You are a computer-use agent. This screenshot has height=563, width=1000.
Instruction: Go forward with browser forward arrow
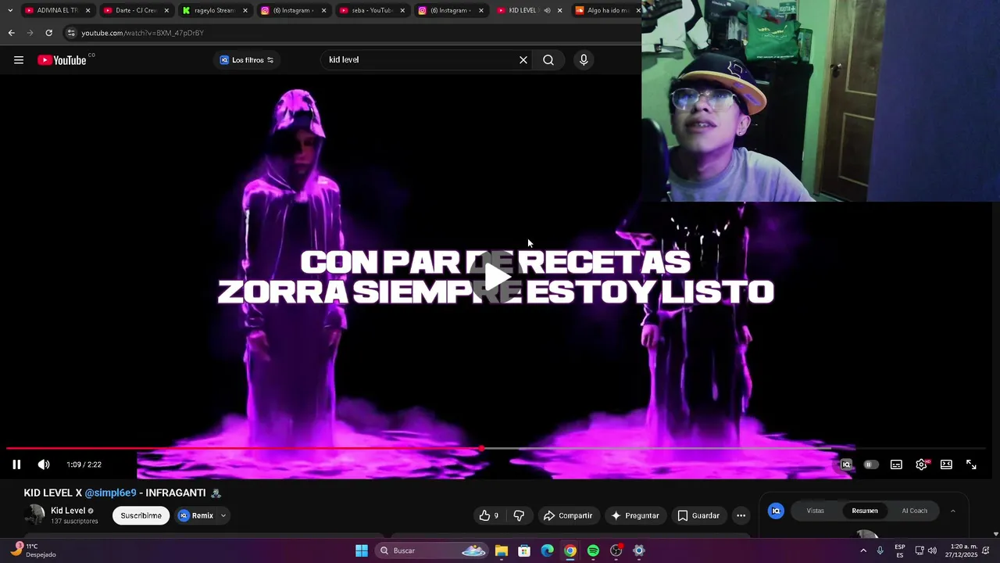coord(30,33)
